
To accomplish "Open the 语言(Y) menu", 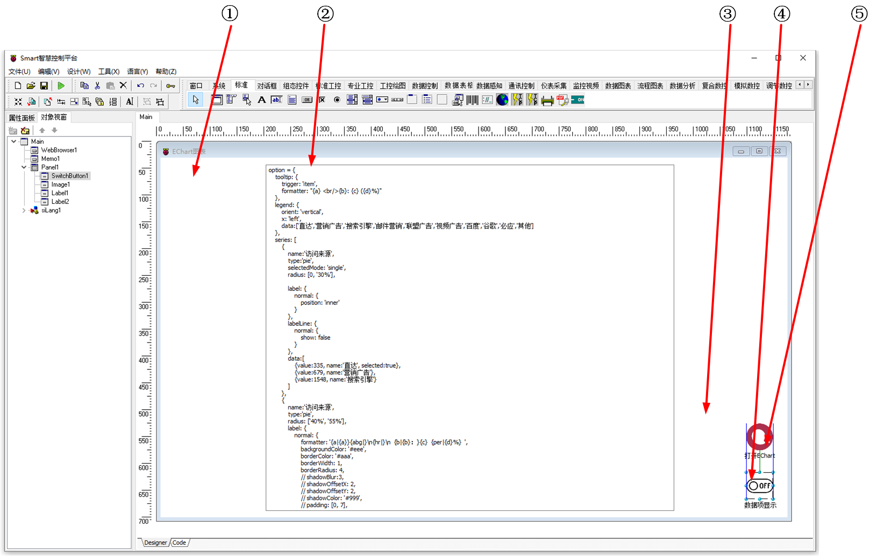I will 137,72.
